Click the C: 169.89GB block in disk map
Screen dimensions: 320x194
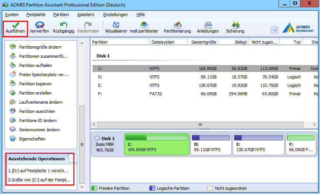157,144
